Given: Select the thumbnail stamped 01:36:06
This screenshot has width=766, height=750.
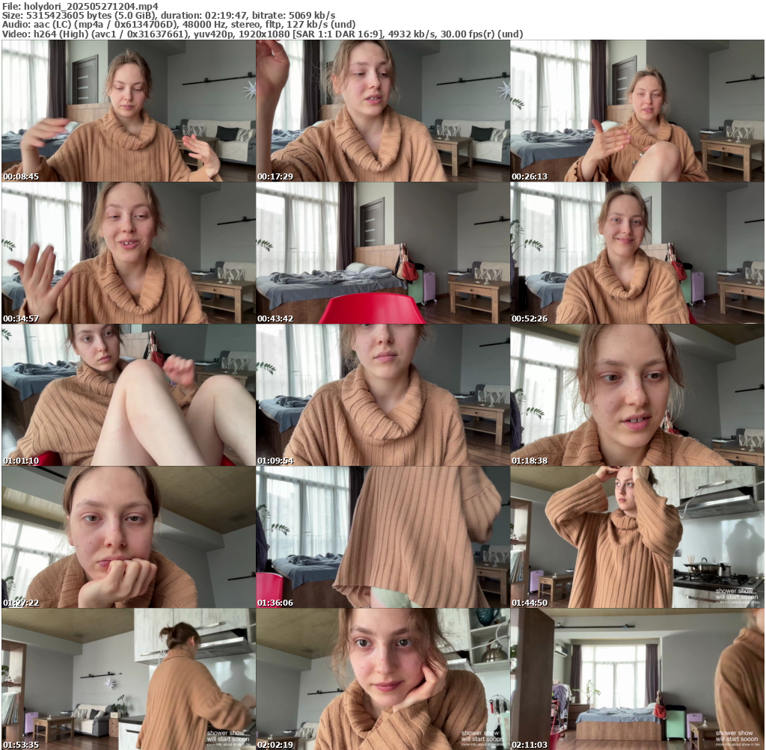Looking at the screenshot, I should [x=383, y=537].
